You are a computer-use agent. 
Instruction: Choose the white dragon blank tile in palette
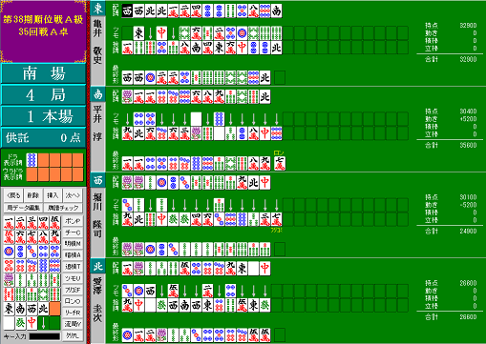9,323
